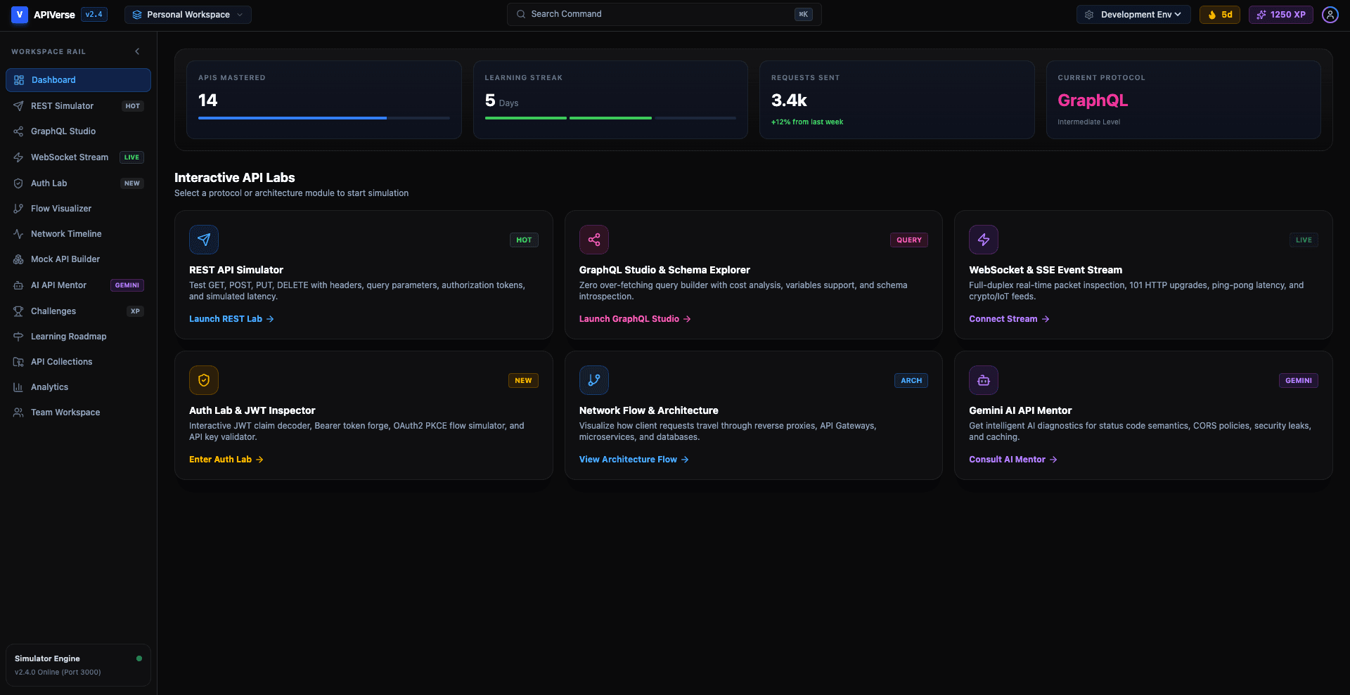This screenshot has height=695, width=1350.
Task: Click the WebSocket lightning bolt card icon
Action: [x=984, y=240]
